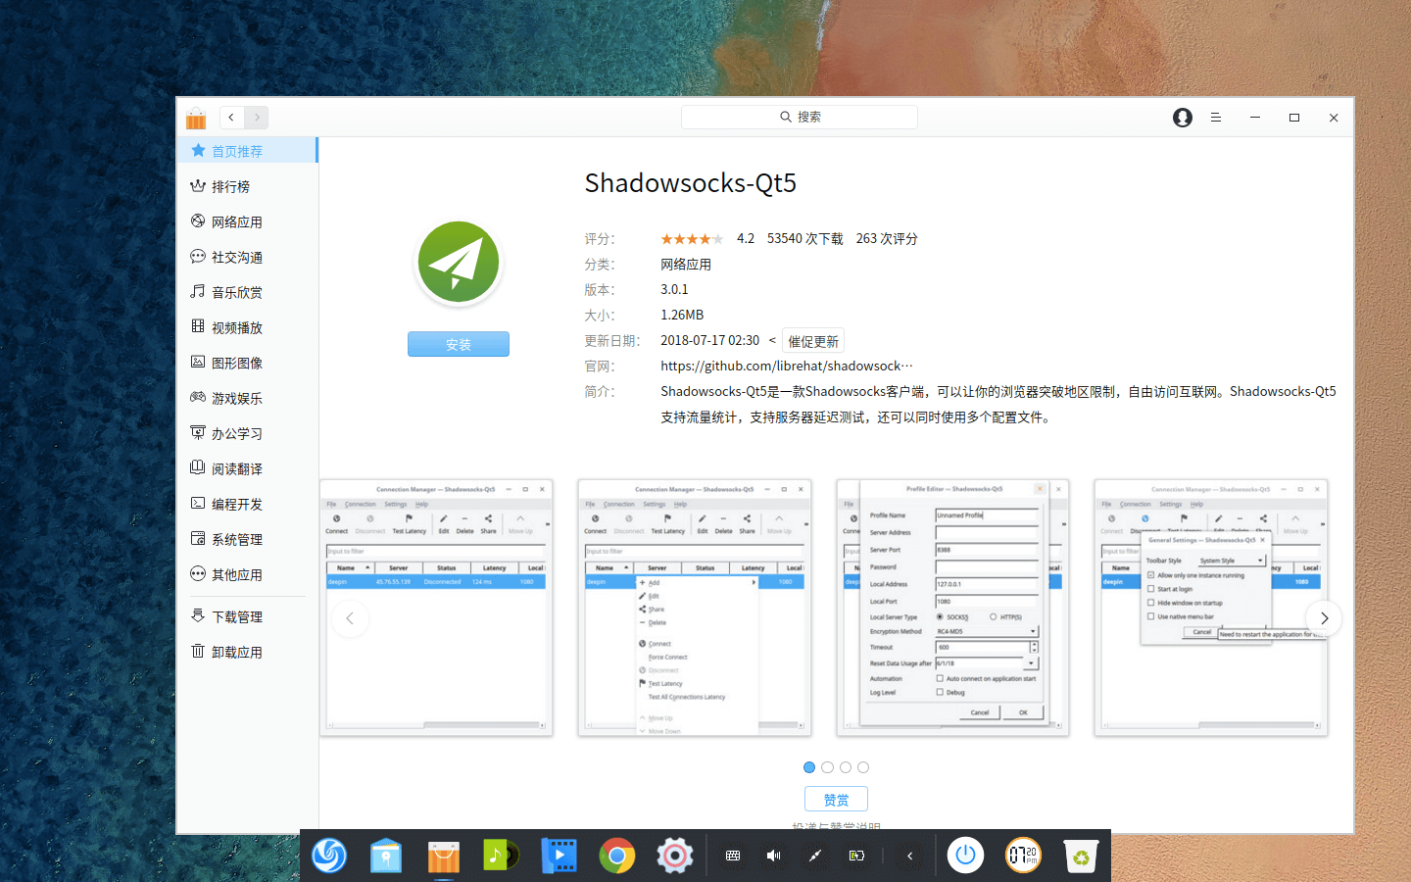This screenshot has width=1411, height=882.
Task: Click the version value 3.0.1
Action: [674, 290]
